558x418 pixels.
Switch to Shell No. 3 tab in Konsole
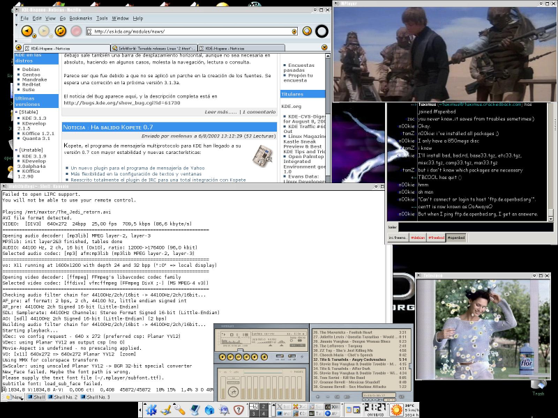tap(95, 397)
